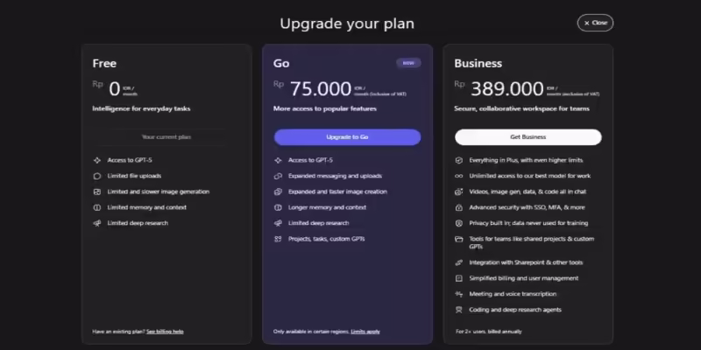Click the Upgrade to Go button
The image size is (701, 350).
(x=347, y=137)
